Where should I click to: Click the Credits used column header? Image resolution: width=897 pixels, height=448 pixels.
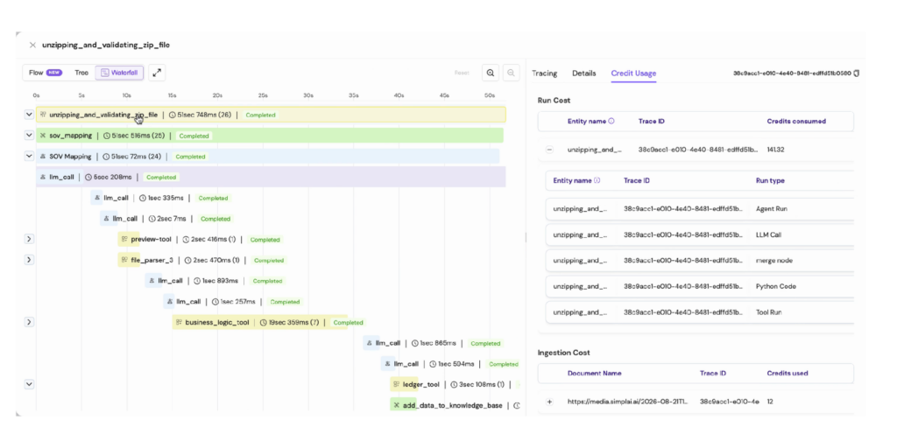pyautogui.click(x=788, y=373)
